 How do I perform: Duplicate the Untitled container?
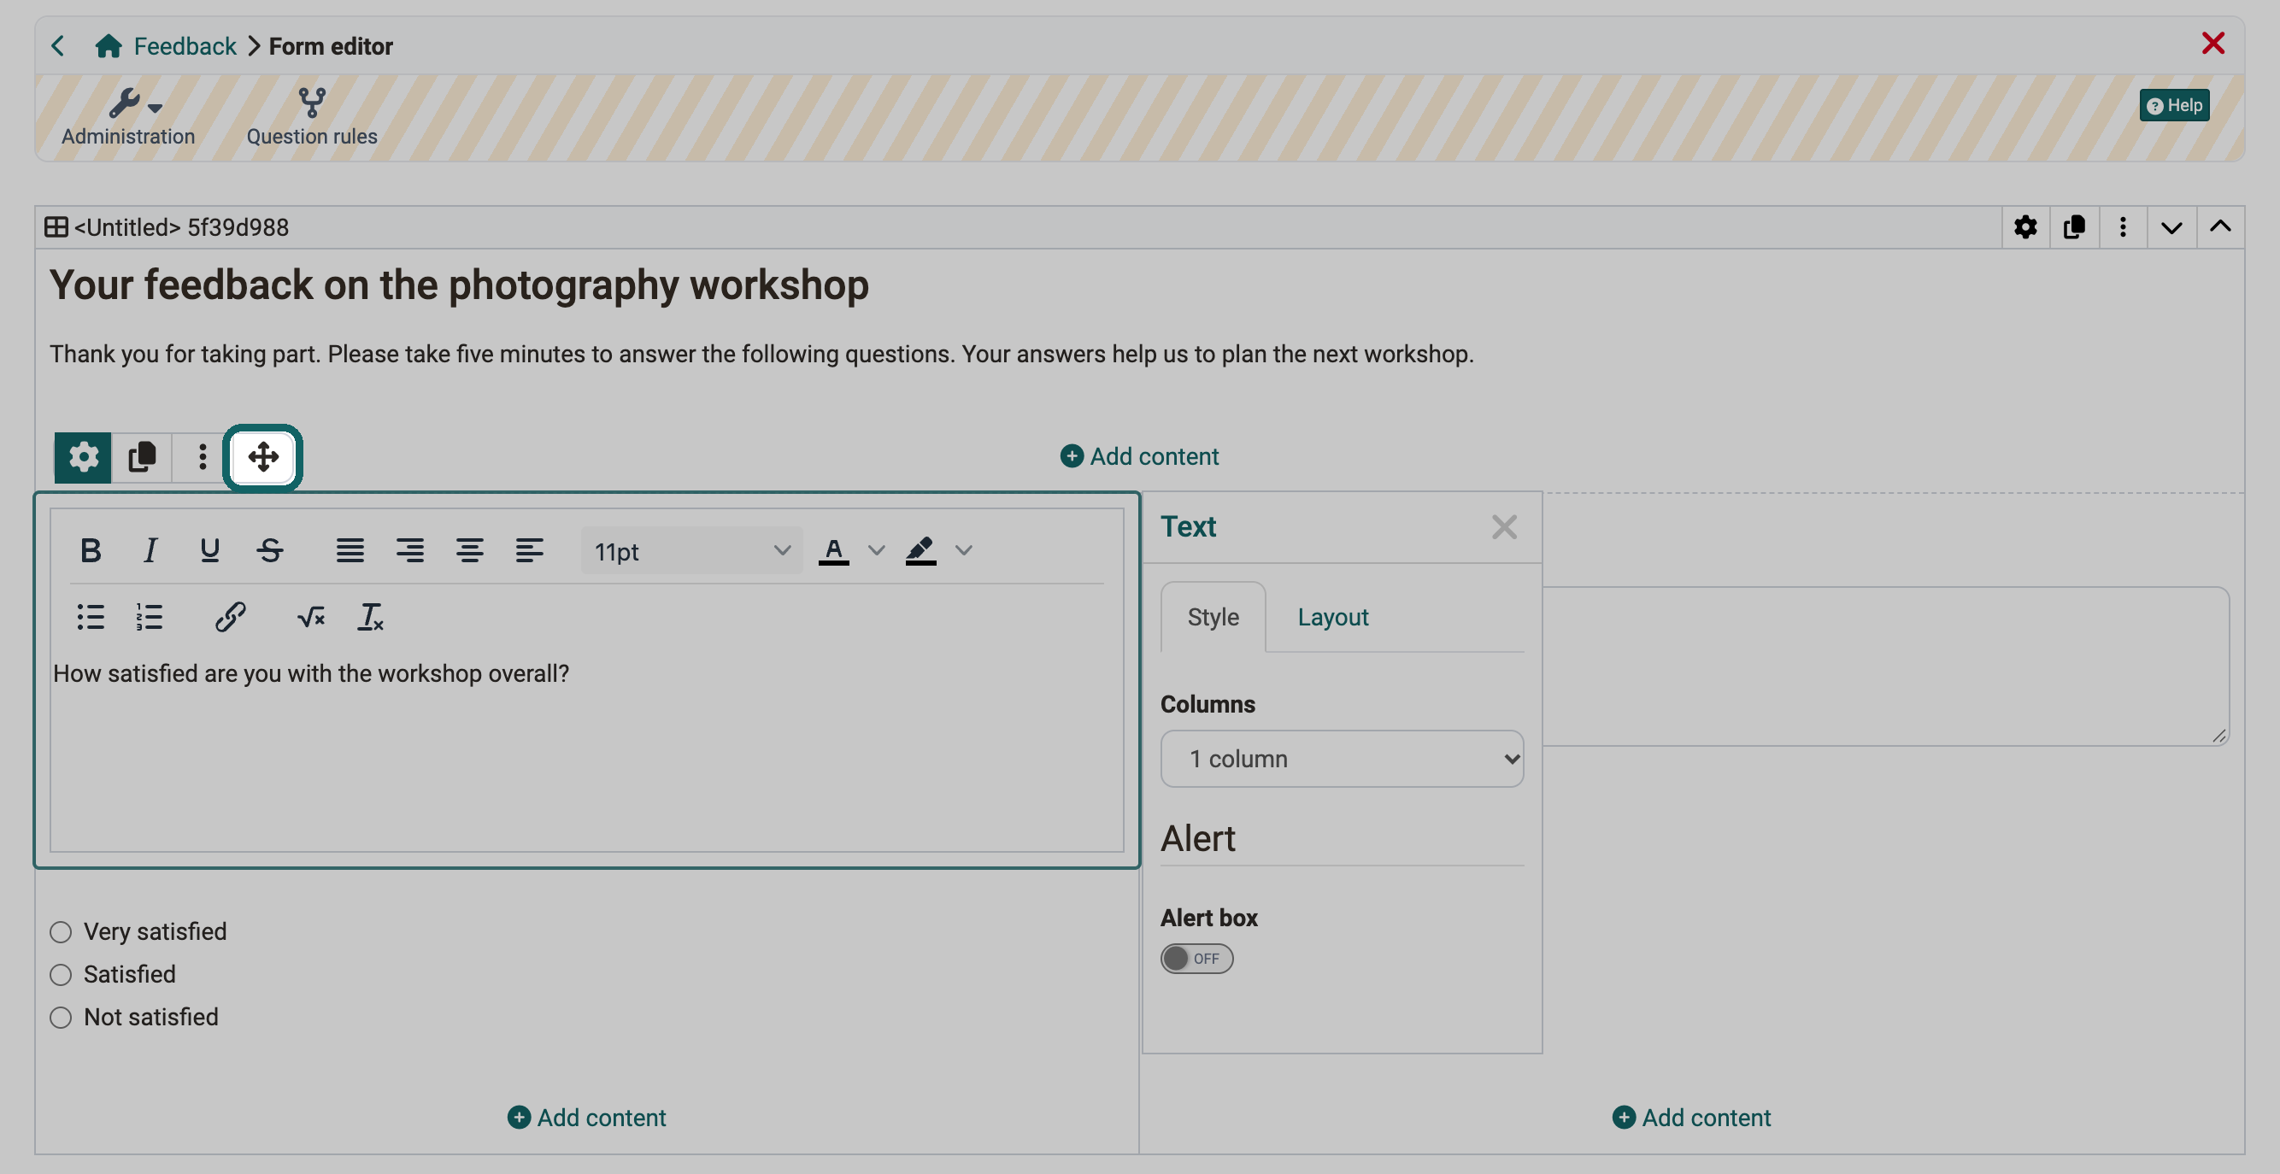2074,227
